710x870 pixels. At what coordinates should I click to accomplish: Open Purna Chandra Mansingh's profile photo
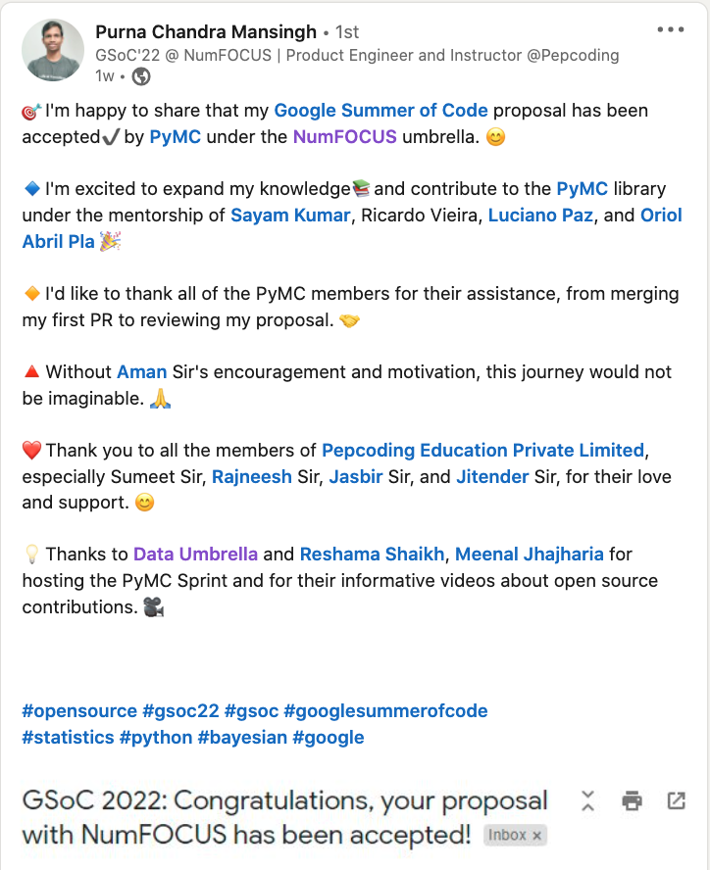point(55,49)
